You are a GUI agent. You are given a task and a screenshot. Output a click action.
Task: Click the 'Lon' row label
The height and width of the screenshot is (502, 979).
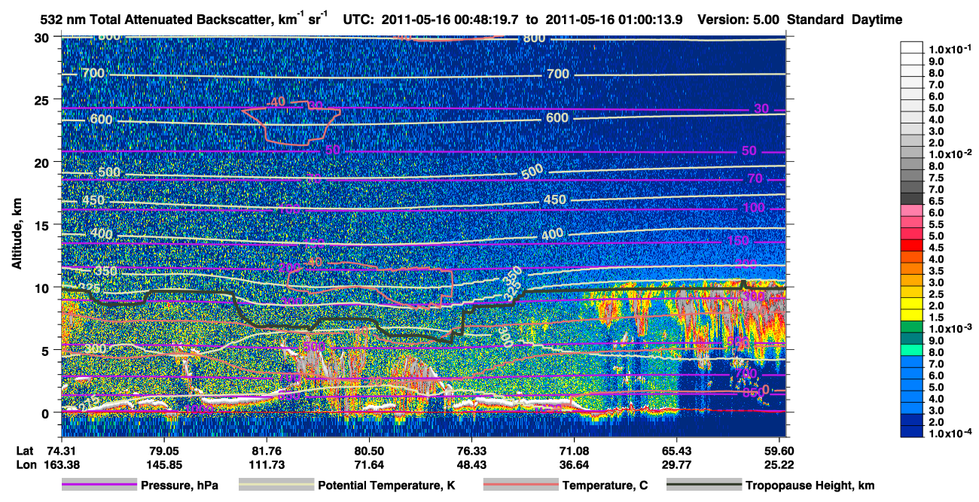click(x=26, y=464)
